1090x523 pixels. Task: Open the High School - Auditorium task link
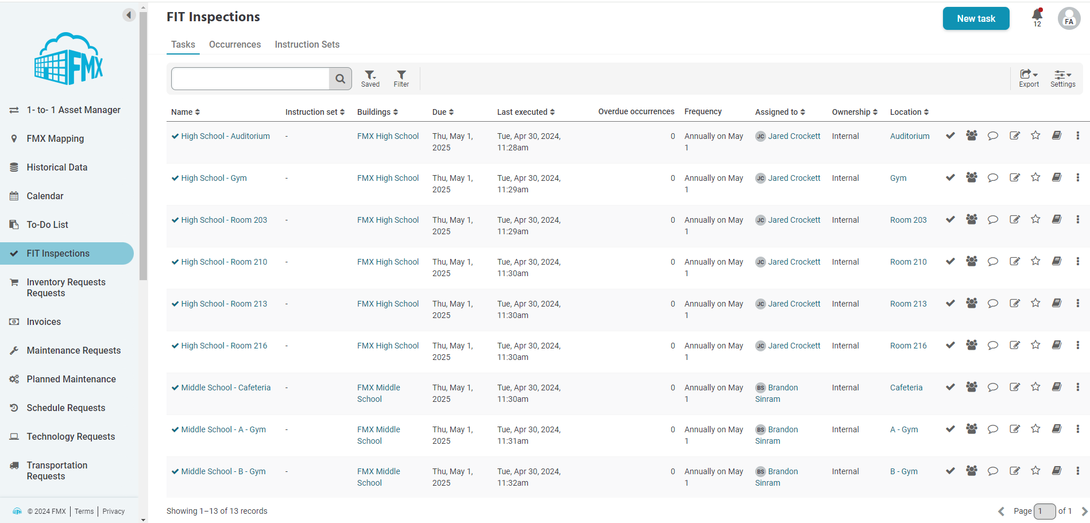point(225,137)
